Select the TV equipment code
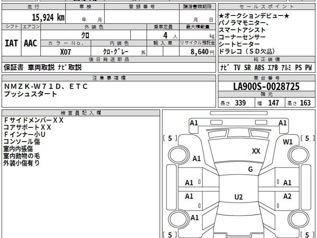The image size is (317, 238). [x=237, y=68]
